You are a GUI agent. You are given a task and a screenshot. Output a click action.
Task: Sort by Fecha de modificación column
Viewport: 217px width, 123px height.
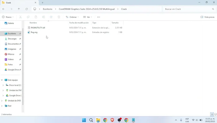[79, 23]
